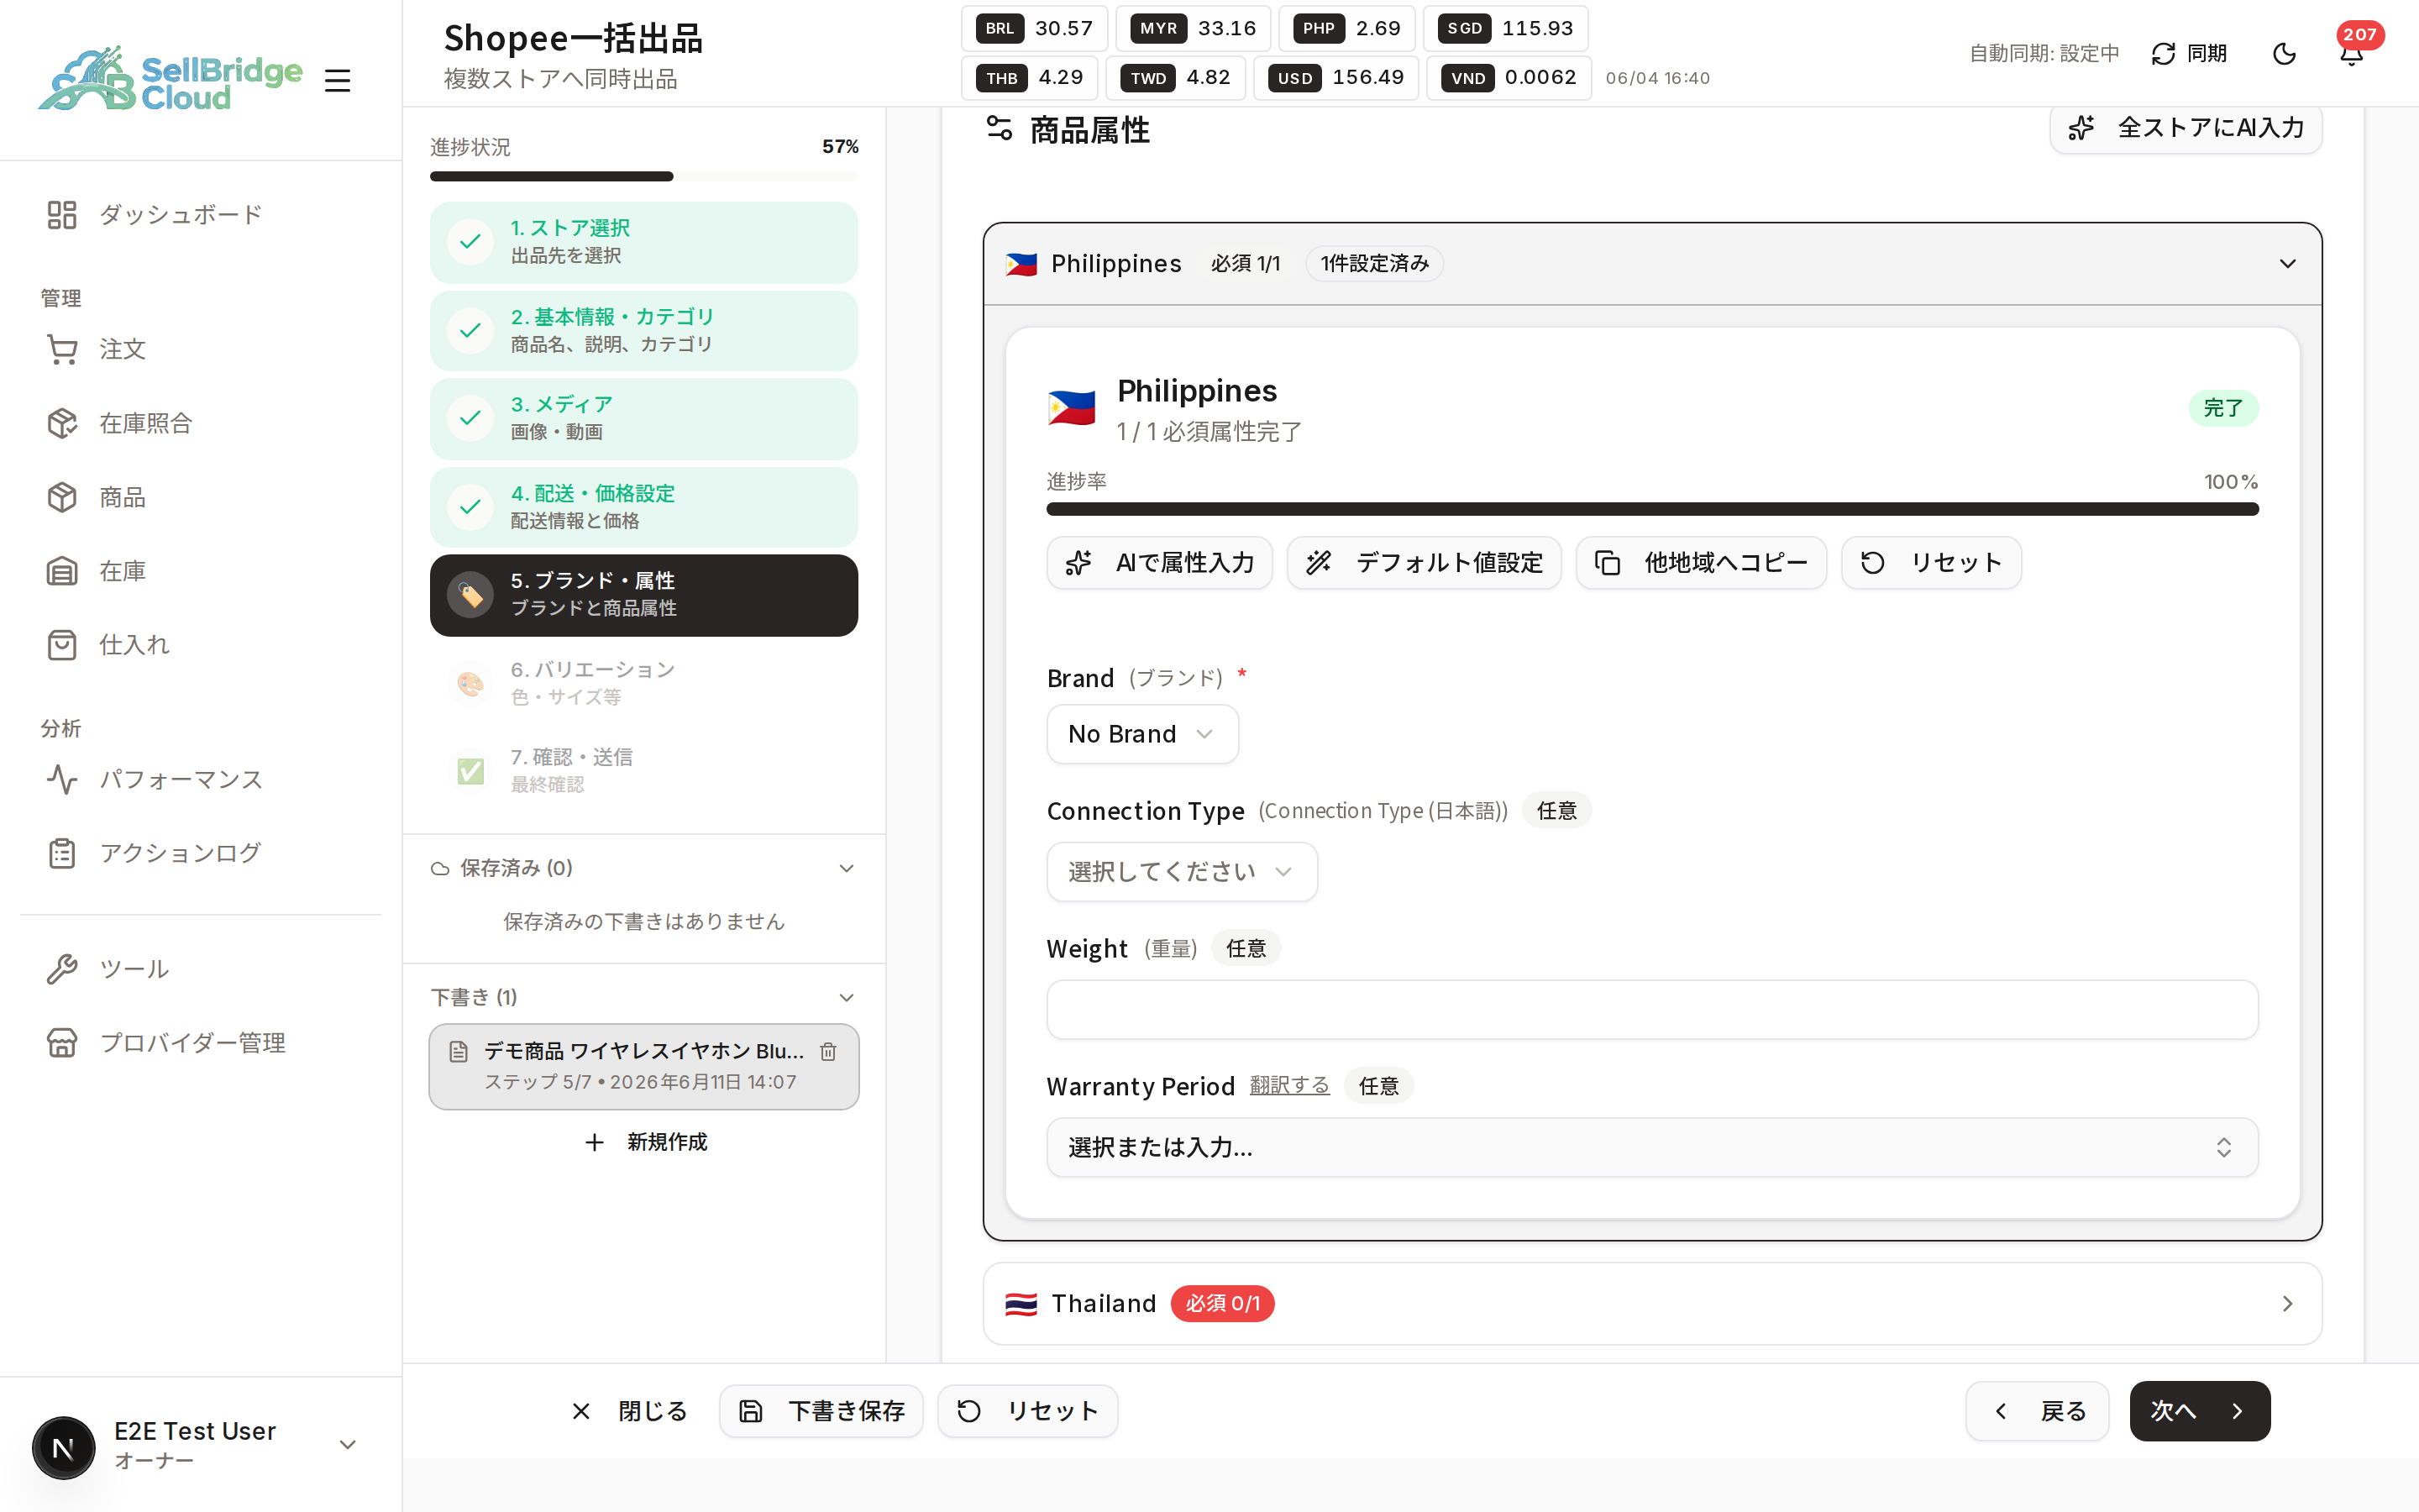Click the THB 4.29 exchange rate
Viewport: 2419px width, 1512px height.
click(x=1030, y=78)
